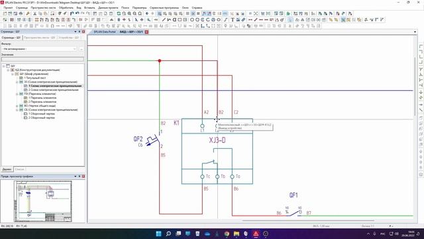Click the filter browse button (…)

point(81,48)
